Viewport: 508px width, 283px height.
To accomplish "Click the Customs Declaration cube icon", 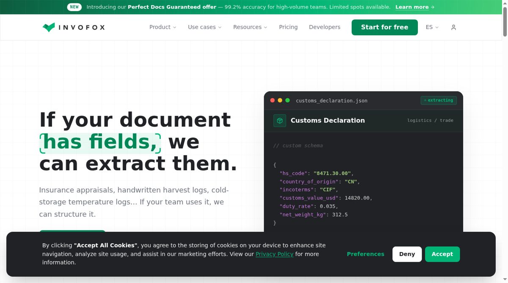I will (280, 120).
